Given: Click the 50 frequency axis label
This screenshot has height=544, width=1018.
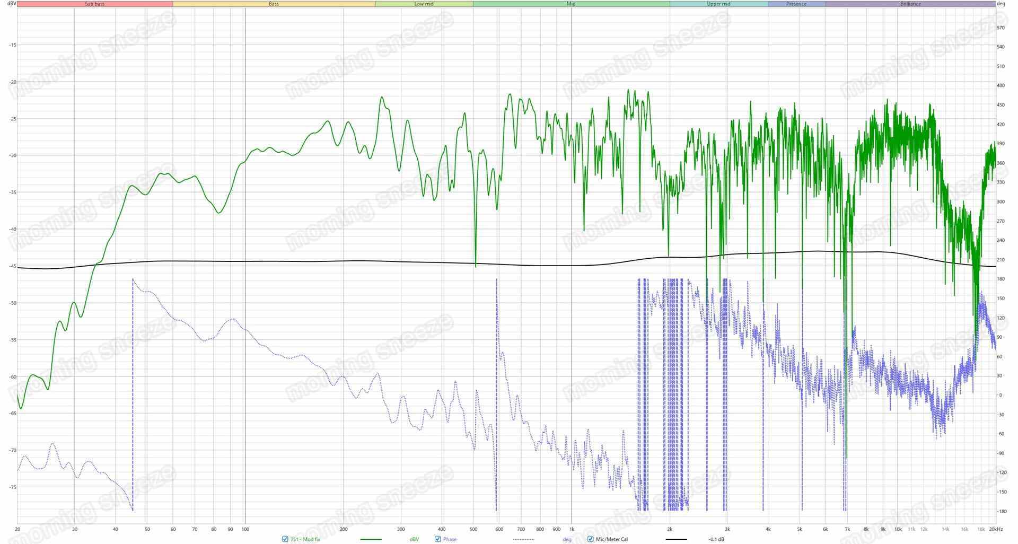Looking at the screenshot, I should tap(147, 529).
